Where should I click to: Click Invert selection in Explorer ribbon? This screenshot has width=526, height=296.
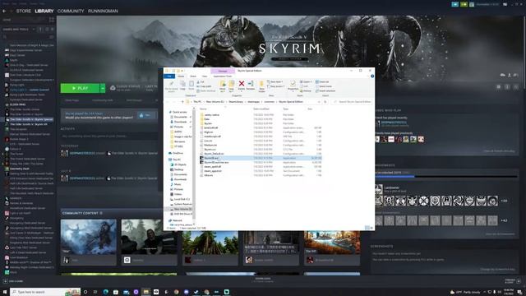325,90
